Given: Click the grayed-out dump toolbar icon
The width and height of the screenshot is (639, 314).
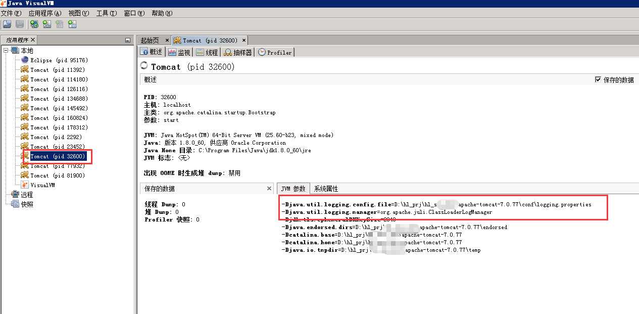Looking at the screenshot, I should [x=60, y=24].
